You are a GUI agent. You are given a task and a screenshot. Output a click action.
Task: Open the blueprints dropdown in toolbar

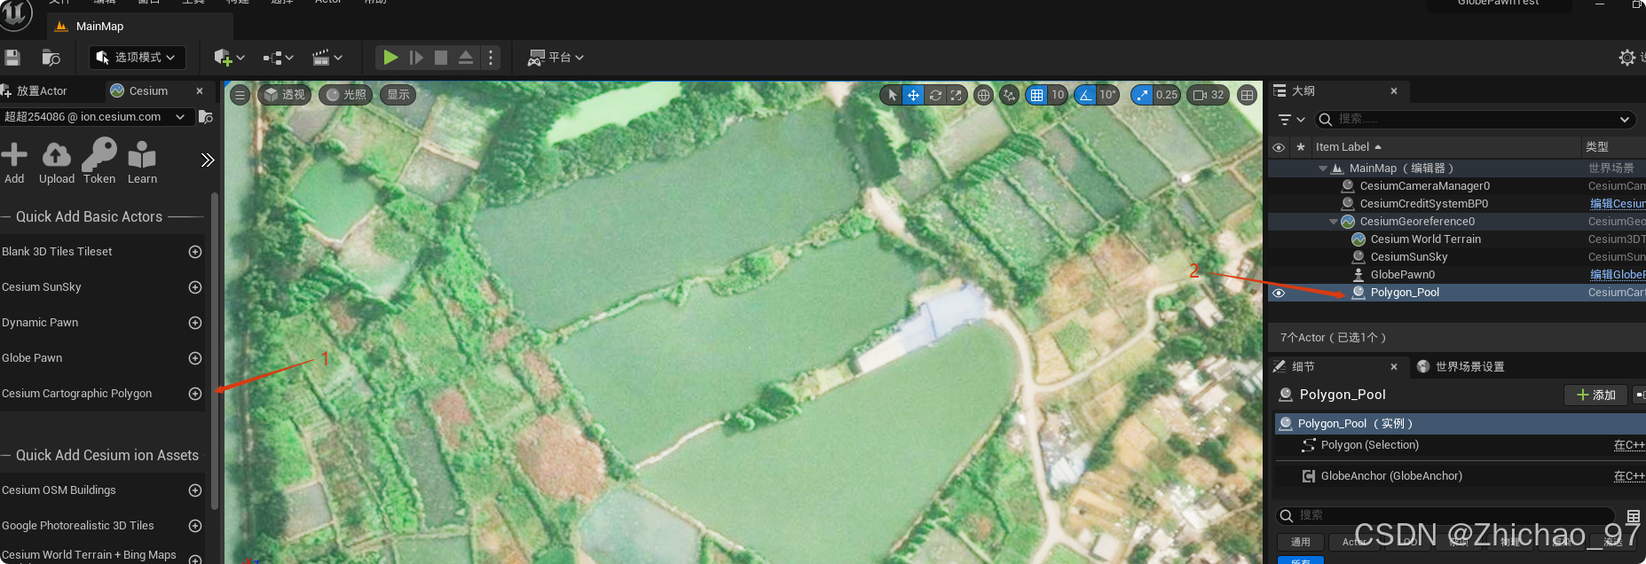(x=278, y=58)
